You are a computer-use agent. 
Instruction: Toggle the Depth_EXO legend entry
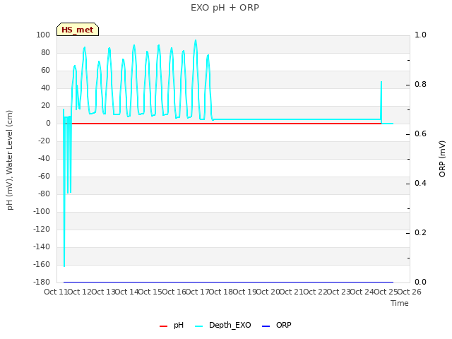tap(223, 325)
